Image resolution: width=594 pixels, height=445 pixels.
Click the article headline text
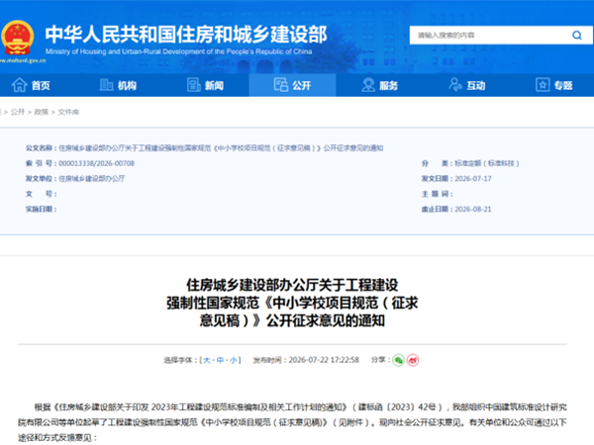pos(292,303)
